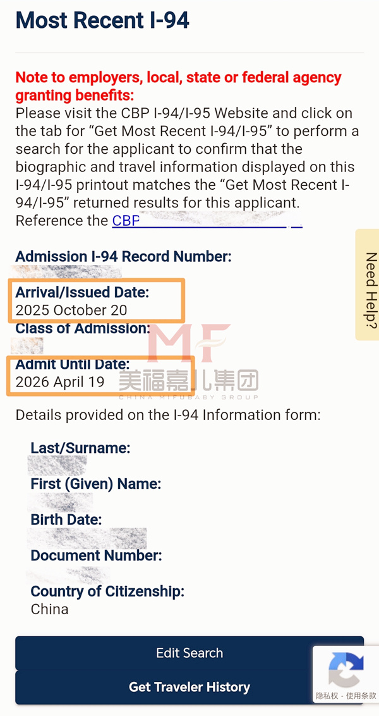Open the Need Help? side tab
The image size is (379, 716).
click(x=369, y=285)
